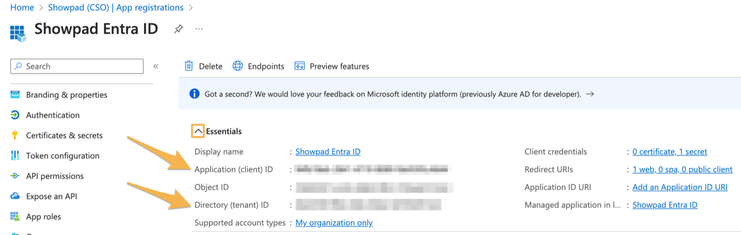Click the Authentication icon in sidebar
The image size is (741, 235).
click(x=15, y=115)
